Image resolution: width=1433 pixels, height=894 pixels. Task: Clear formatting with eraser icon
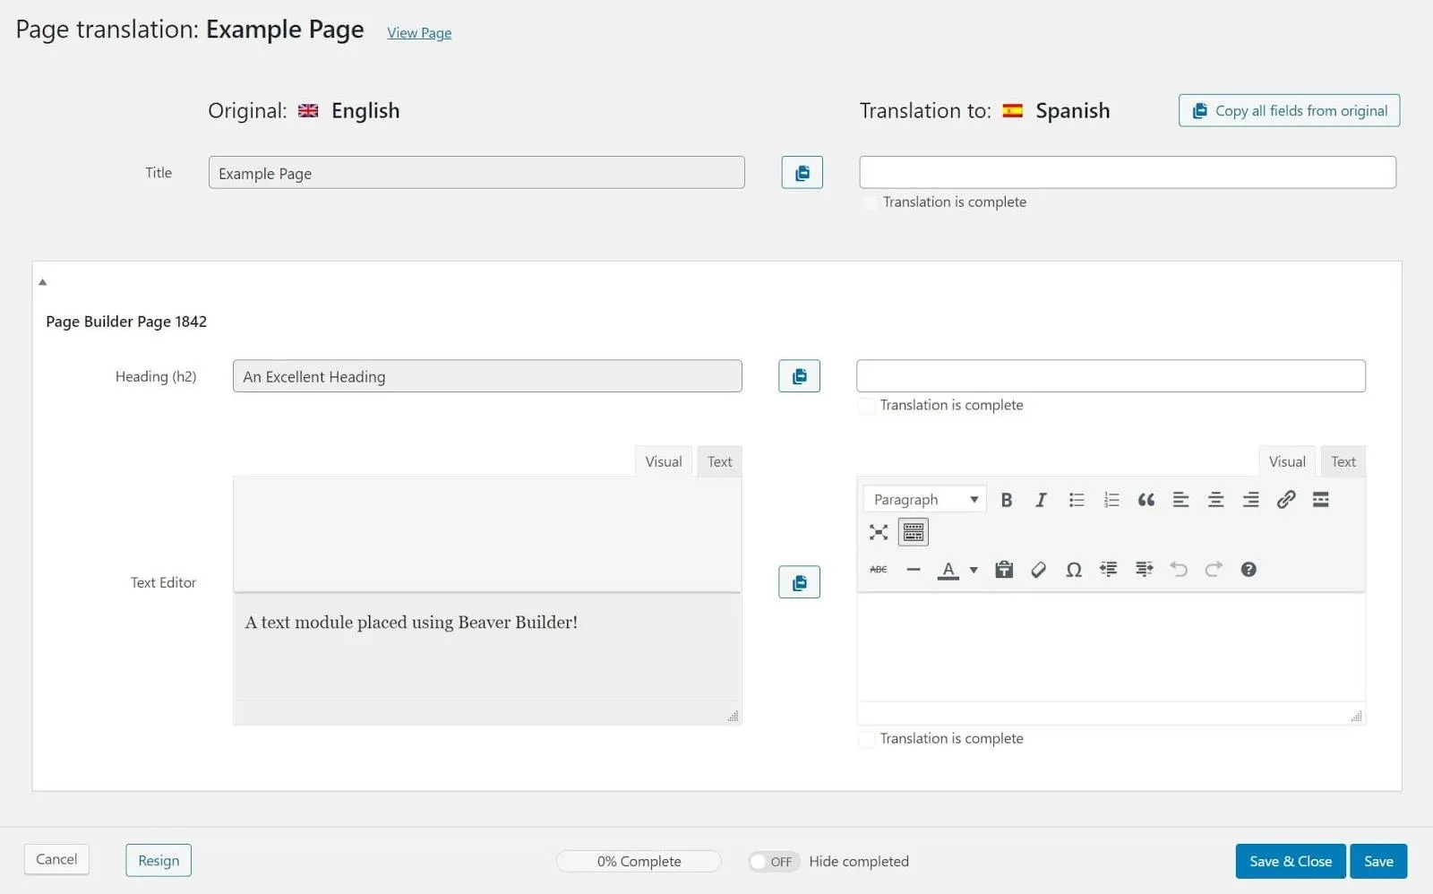tap(1039, 570)
